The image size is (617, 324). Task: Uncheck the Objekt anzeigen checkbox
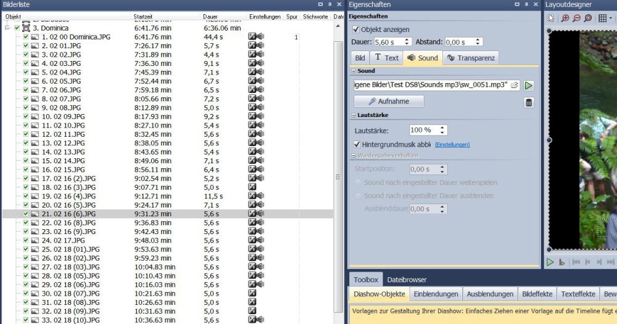click(355, 29)
